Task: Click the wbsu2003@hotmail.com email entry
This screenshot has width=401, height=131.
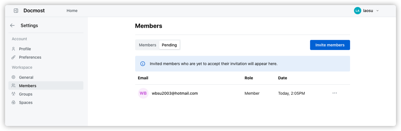Action: tap(175, 93)
